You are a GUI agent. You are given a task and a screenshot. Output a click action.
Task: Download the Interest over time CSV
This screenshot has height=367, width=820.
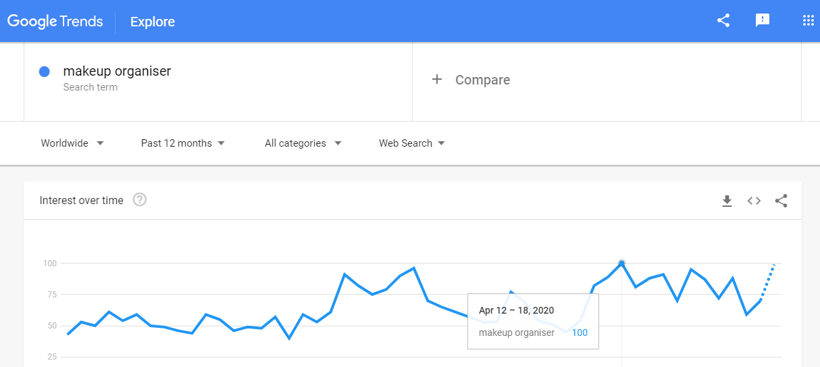[727, 201]
